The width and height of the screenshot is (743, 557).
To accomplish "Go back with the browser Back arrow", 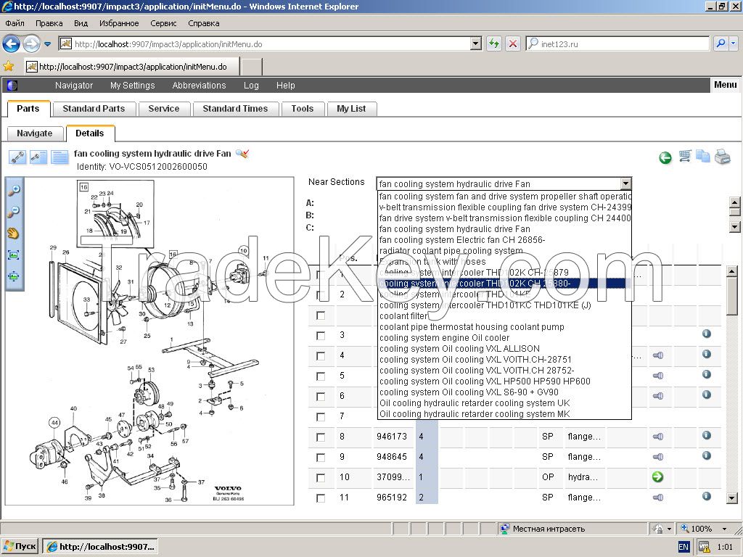I will (x=11, y=44).
